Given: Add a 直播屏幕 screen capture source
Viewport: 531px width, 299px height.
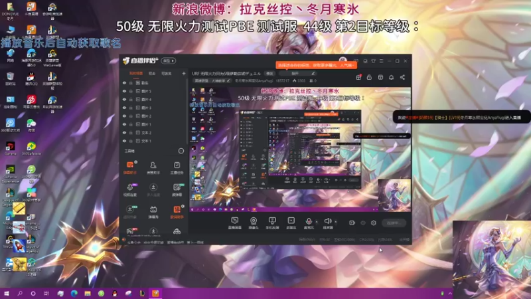Looking at the screenshot, I should pos(235,223).
